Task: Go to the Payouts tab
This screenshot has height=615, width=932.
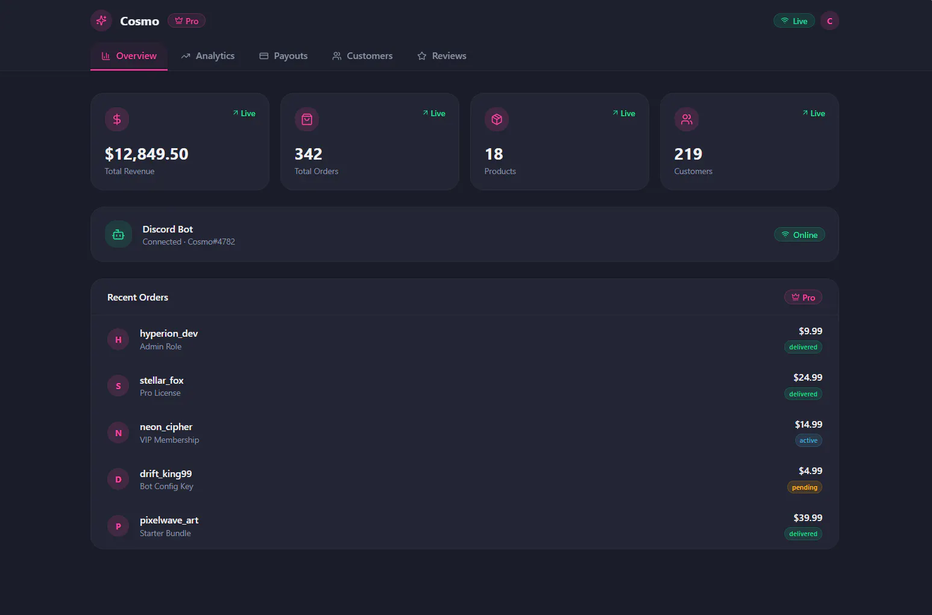Action: click(x=283, y=56)
